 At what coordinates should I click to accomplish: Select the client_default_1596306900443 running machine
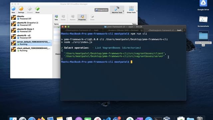tap(31, 49)
